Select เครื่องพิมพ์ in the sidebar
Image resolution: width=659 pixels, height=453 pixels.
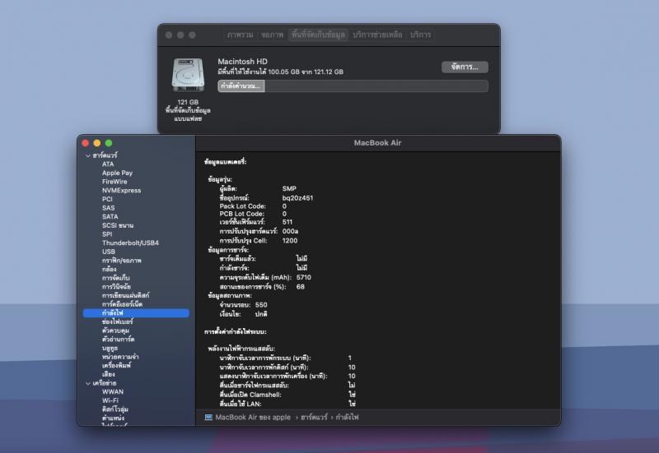[x=116, y=366]
